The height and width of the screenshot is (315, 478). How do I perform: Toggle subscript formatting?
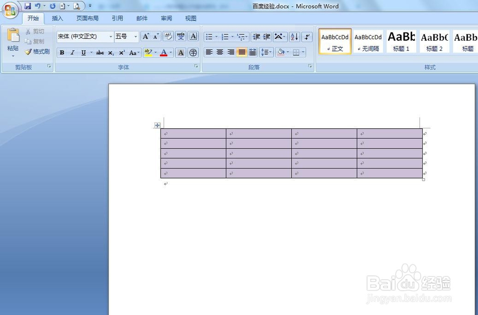click(x=111, y=53)
